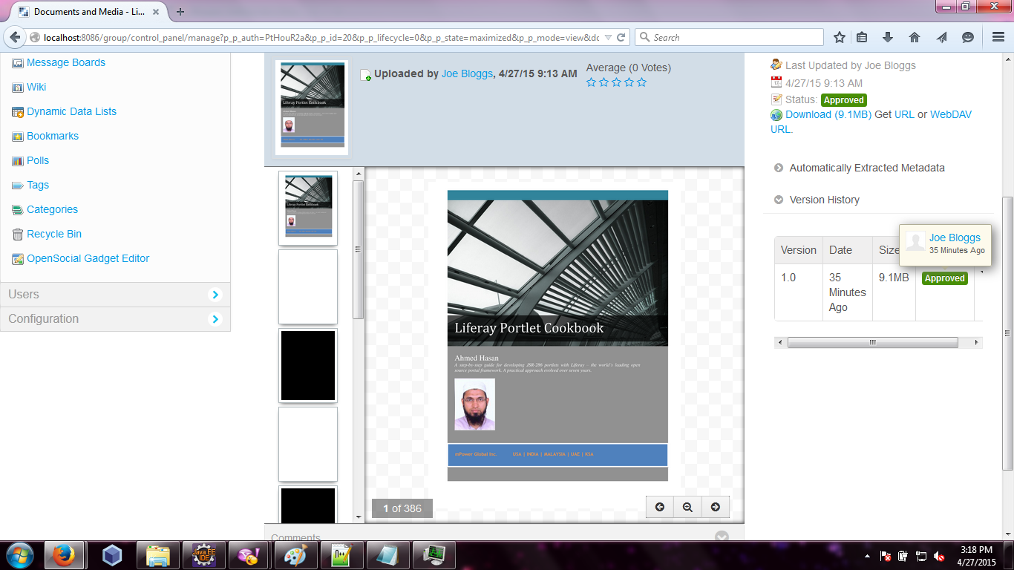The width and height of the screenshot is (1014, 570).
Task: Download the 9.1MB document
Action: click(x=828, y=114)
